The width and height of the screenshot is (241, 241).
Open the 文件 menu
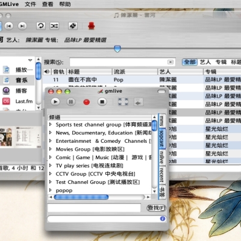tap(30, 4)
